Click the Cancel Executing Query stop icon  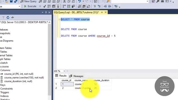point(40,6)
